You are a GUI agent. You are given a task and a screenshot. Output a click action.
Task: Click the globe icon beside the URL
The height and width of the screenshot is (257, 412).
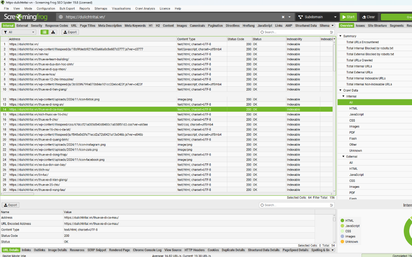[61, 17]
